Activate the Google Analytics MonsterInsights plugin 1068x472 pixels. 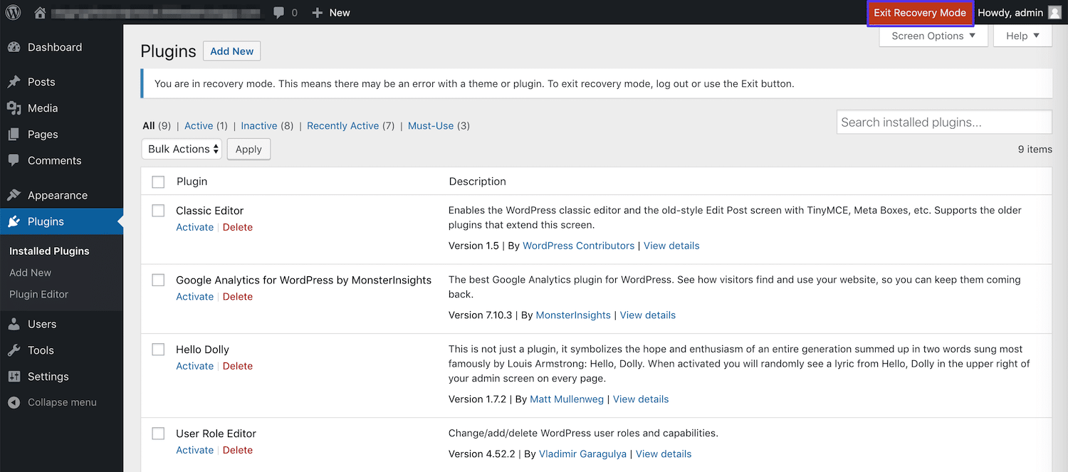194,296
